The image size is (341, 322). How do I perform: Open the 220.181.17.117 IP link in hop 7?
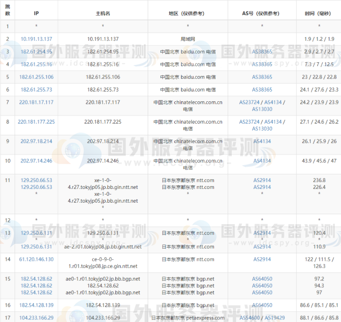37,102
